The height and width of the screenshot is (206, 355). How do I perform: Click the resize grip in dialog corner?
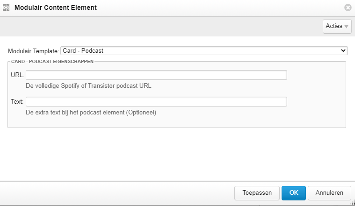(352, 202)
